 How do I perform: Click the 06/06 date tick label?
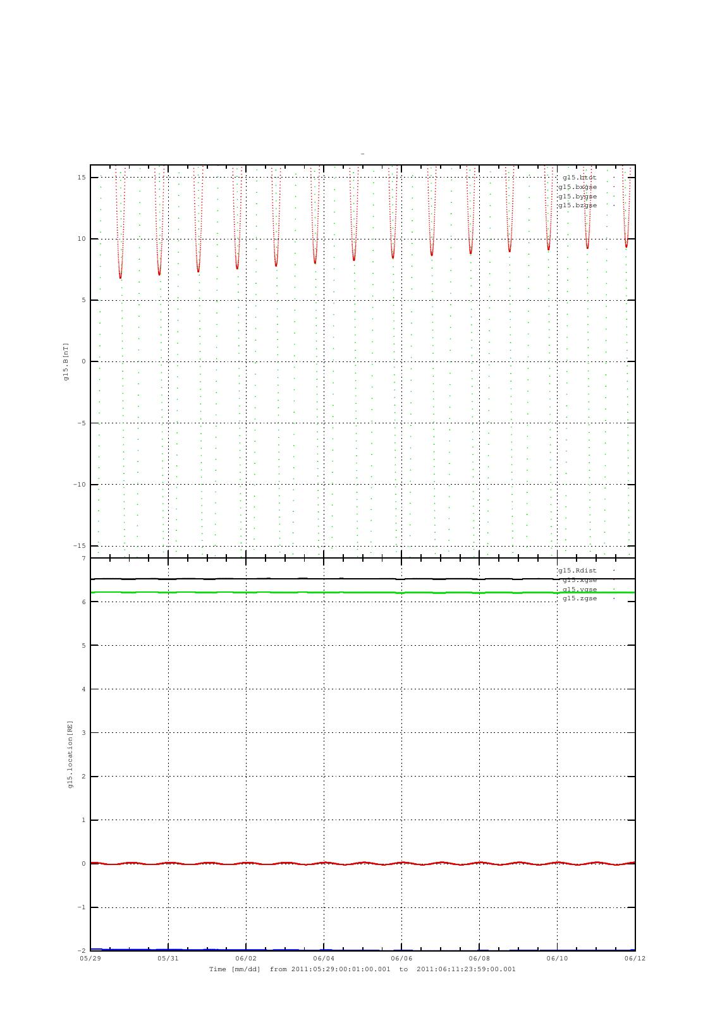[402, 959]
